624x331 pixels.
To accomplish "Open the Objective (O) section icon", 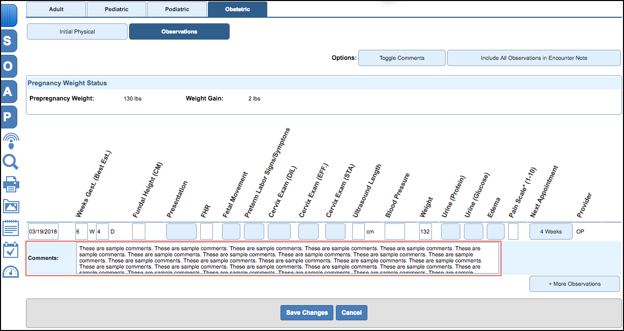I will pos(9,66).
